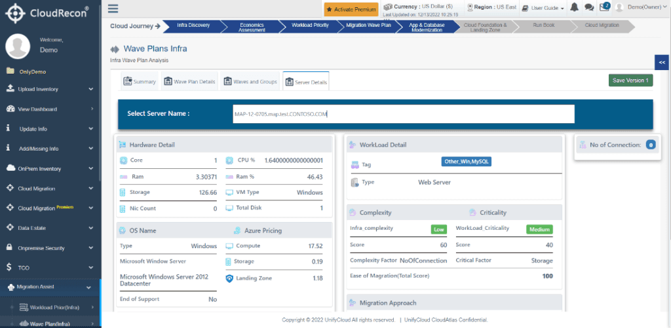Click the Landing Zone shield icon
The height and width of the screenshot is (328, 671).
[229, 278]
